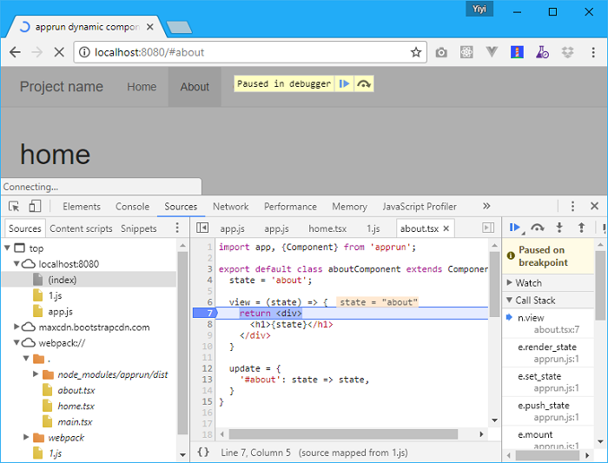Bookmark this page with star icon
This screenshot has height=463, width=608.
[416, 52]
